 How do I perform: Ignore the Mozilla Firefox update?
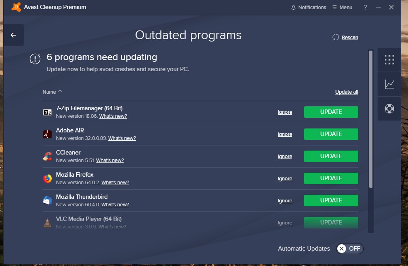tap(285, 179)
